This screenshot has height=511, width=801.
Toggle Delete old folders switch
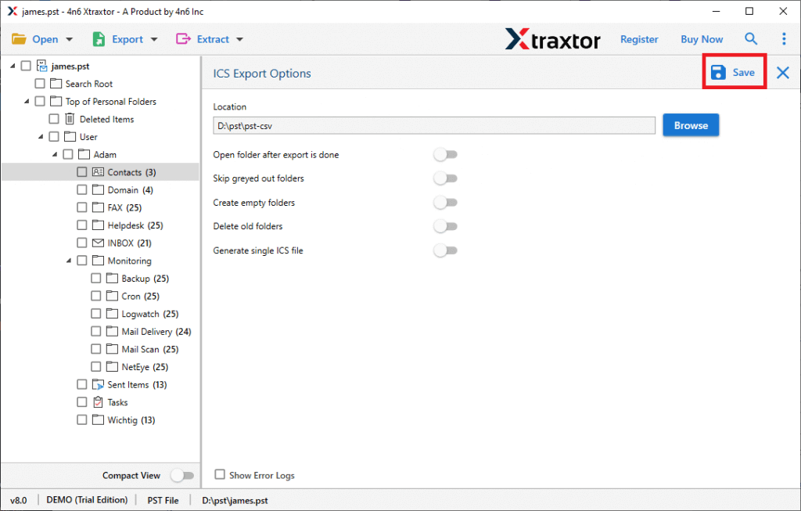point(445,226)
